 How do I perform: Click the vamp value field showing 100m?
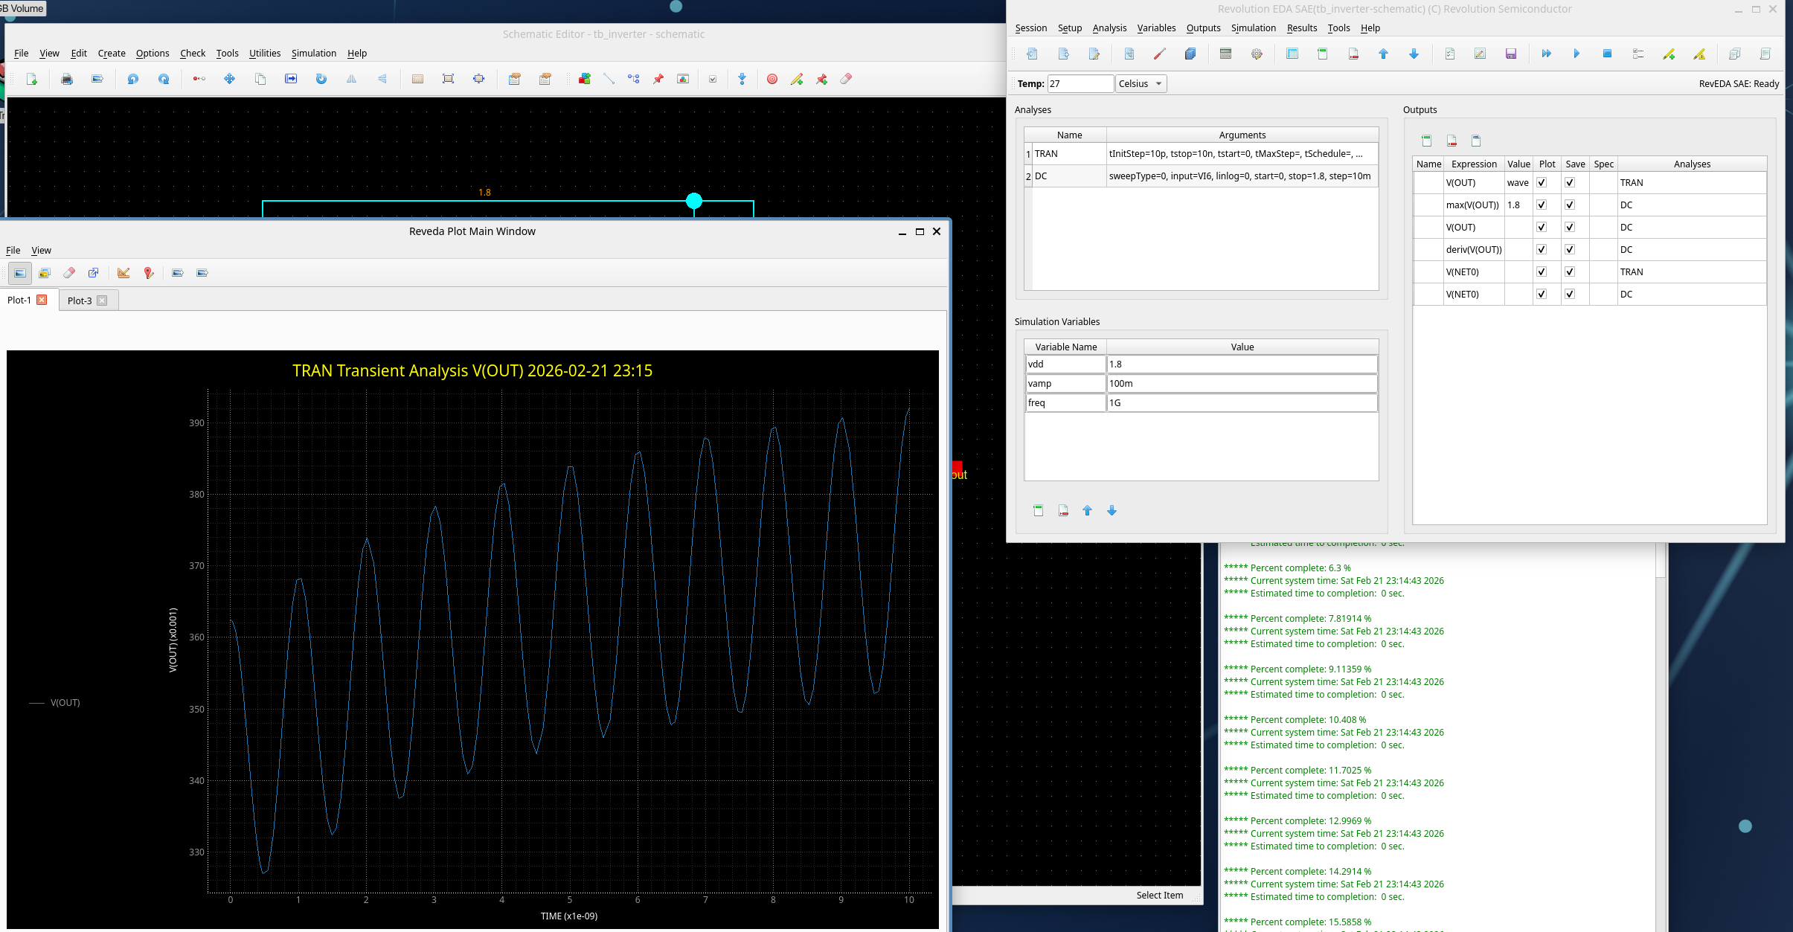(x=1241, y=383)
